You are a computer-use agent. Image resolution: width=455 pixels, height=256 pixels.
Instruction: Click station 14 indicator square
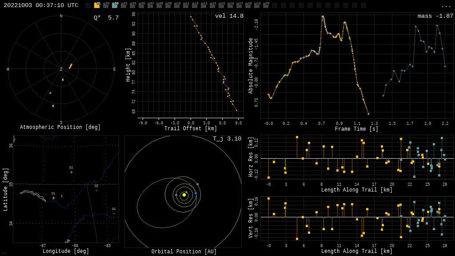tap(212, 5)
